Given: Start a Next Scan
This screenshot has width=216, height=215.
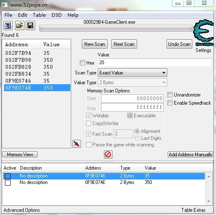Looking at the screenshot, I should click(x=124, y=44).
